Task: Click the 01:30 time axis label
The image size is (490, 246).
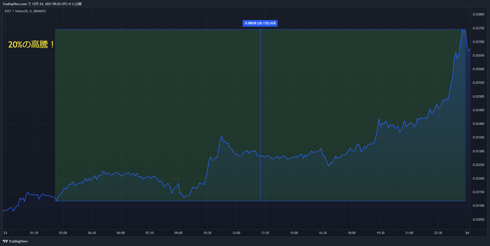Action: [x=34, y=233]
